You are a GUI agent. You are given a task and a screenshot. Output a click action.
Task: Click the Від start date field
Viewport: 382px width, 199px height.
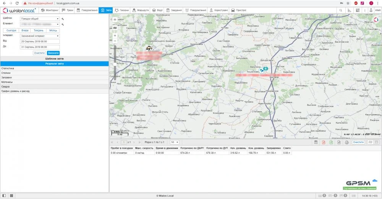[x=39, y=41]
